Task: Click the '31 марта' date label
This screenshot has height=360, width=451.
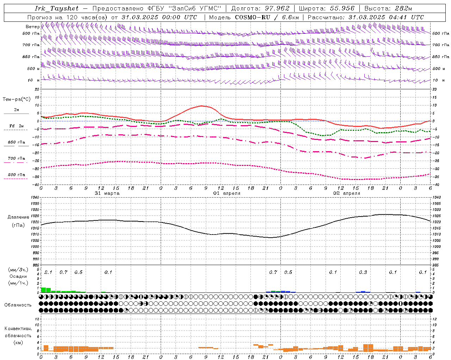Action: click(107, 193)
